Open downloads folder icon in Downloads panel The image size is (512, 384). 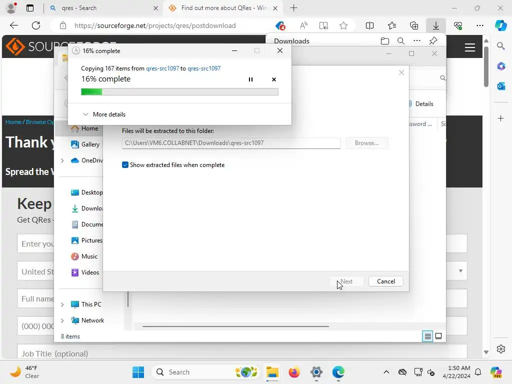click(x=385, y=41)
